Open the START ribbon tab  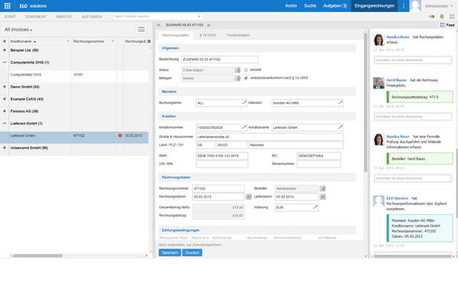pos(10,17)
